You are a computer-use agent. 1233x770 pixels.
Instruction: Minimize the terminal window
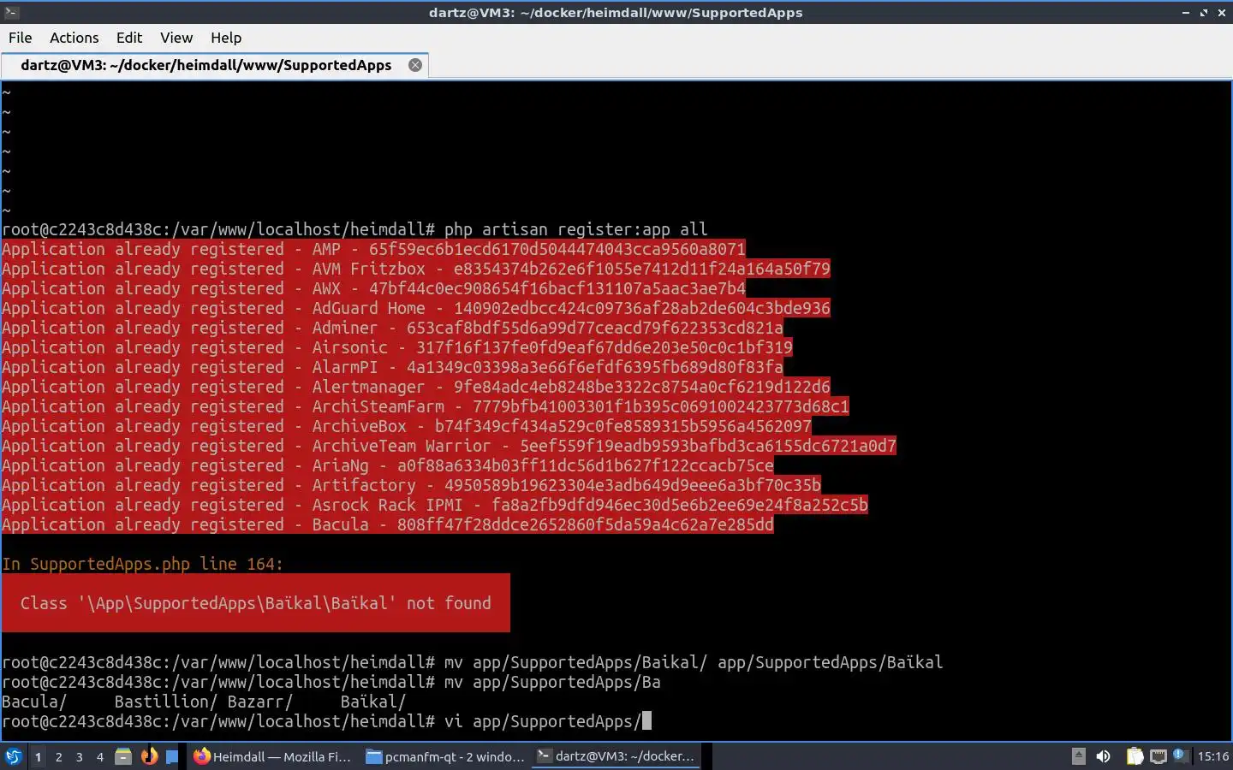pyautogui.click(x=1186, y=13)
